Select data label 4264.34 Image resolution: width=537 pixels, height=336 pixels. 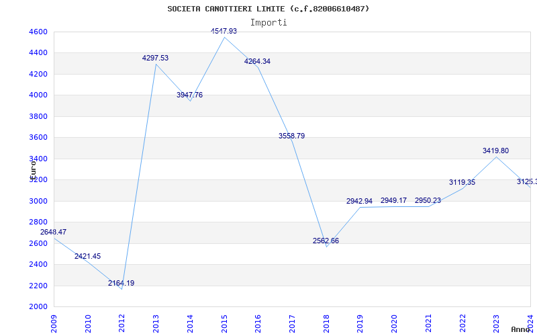tap(257, 61)
